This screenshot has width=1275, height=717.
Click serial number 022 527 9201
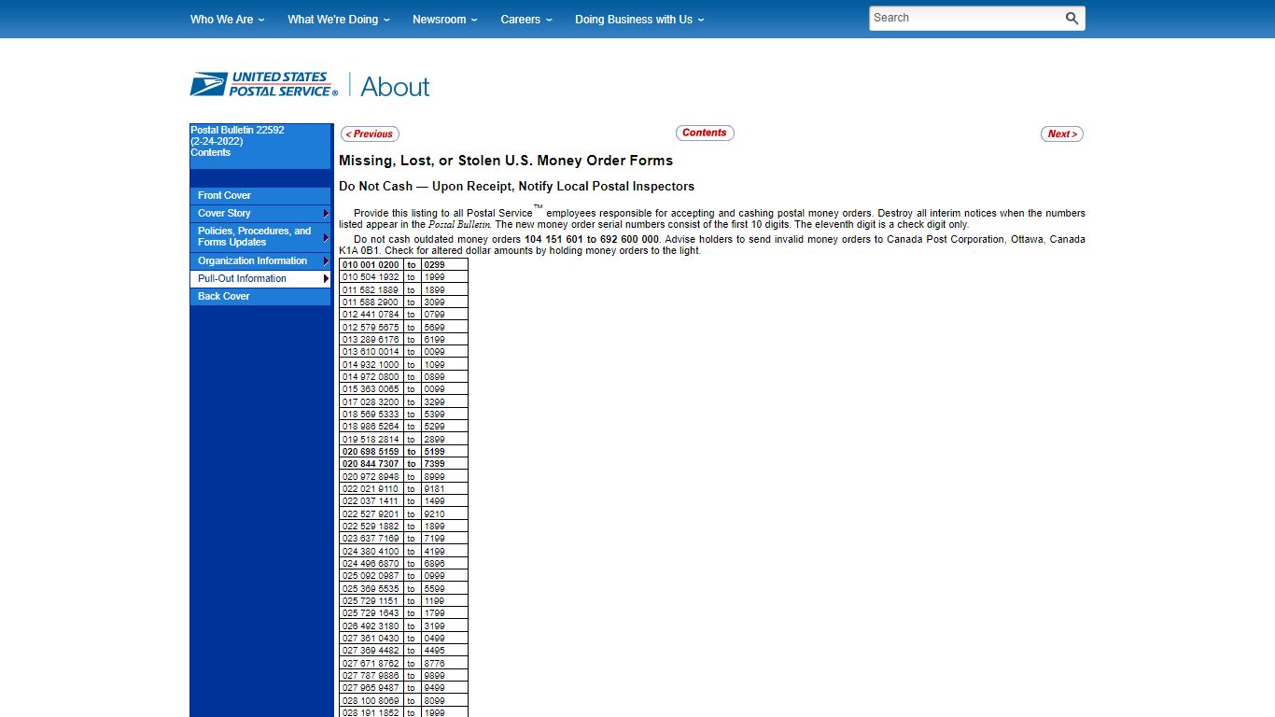[371, 513]
